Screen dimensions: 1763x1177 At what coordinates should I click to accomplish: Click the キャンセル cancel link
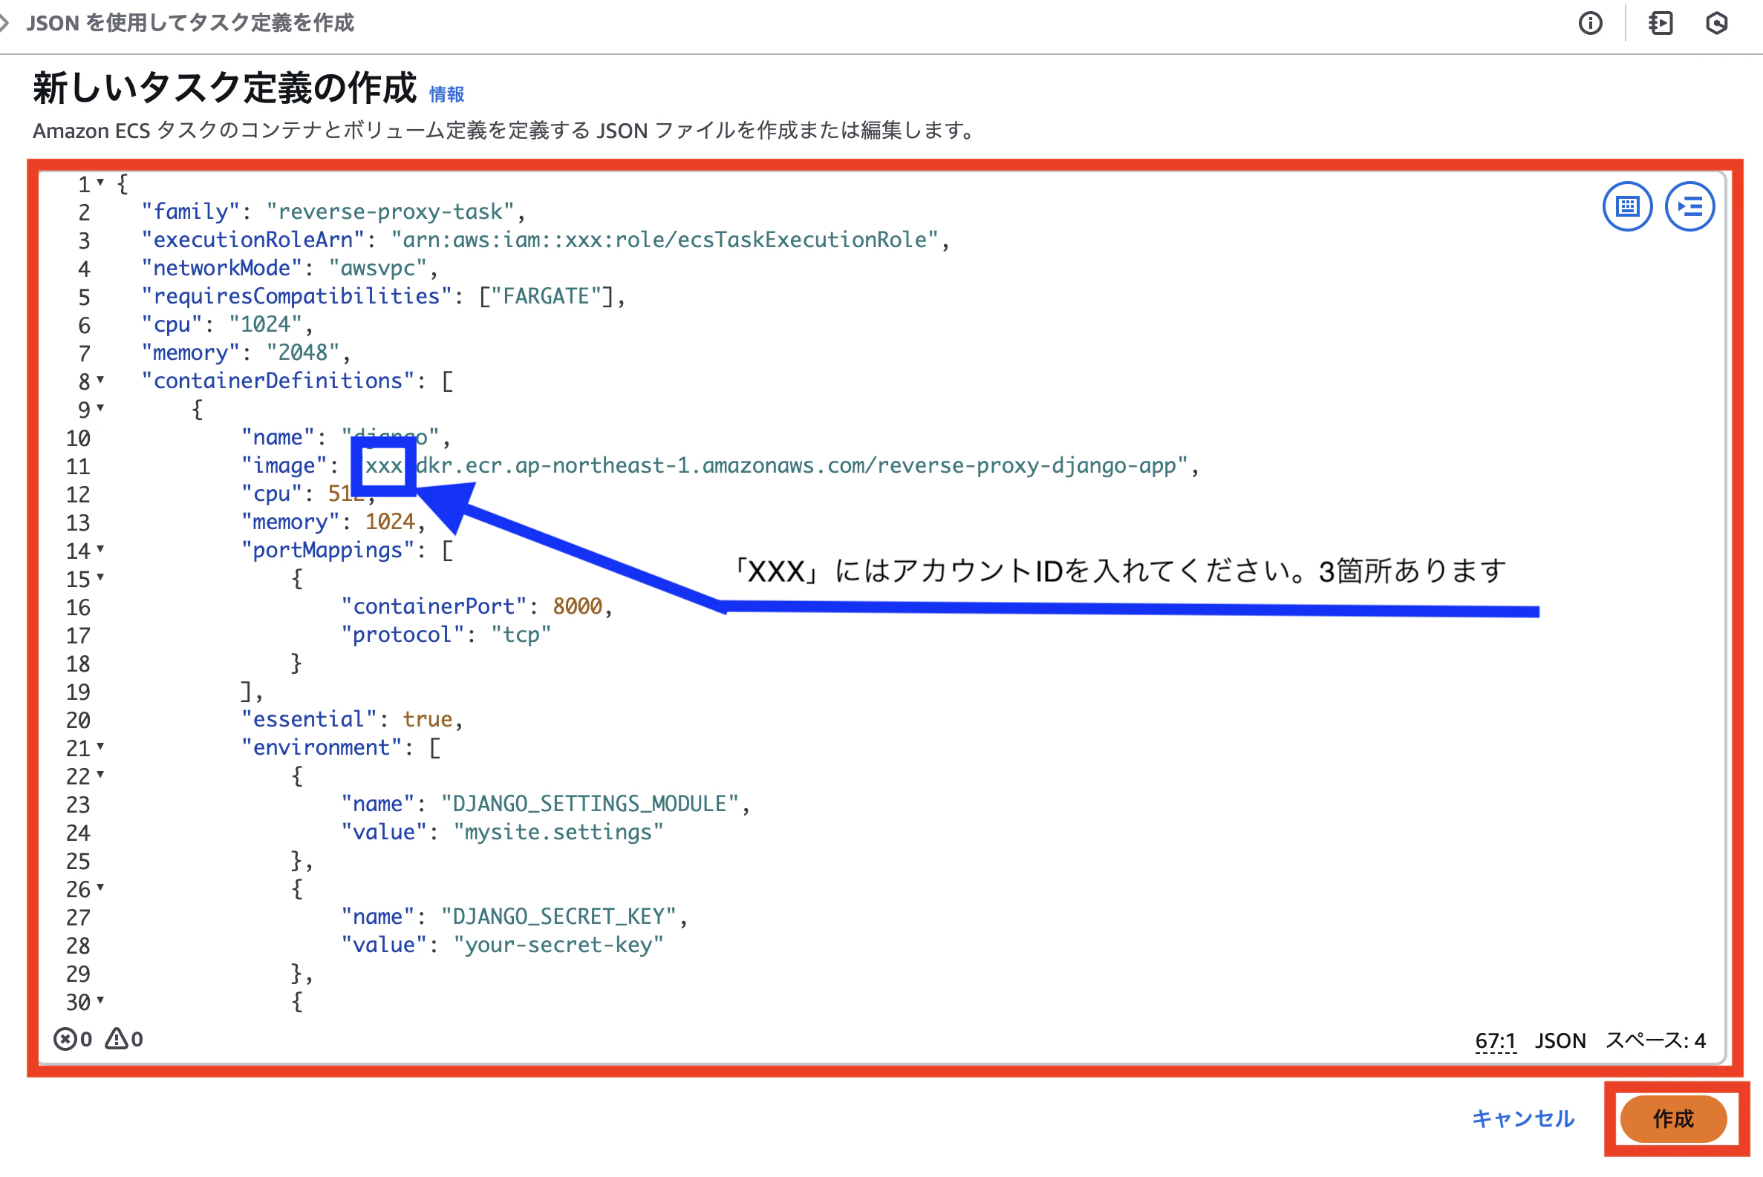[1522, 1118]
